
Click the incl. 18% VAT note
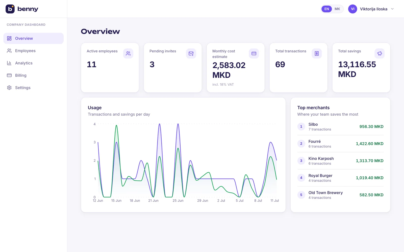pyautogui.click(x=223, y=84)
